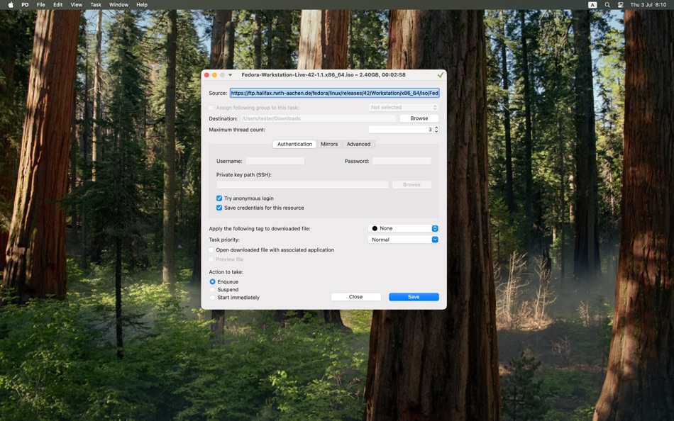Click the Close button
674x421 pixels.
[x=356, y=297]
